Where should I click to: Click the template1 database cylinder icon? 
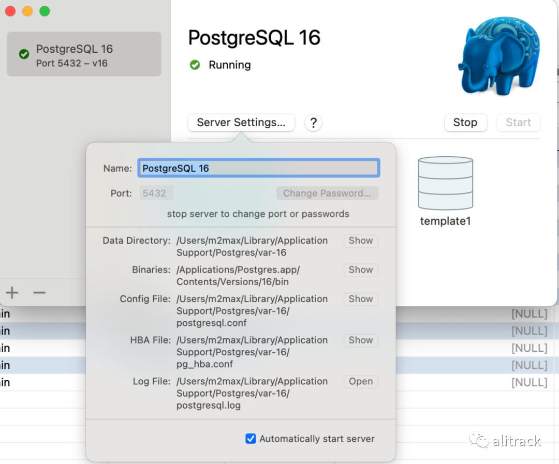click(x=445, y=184)
